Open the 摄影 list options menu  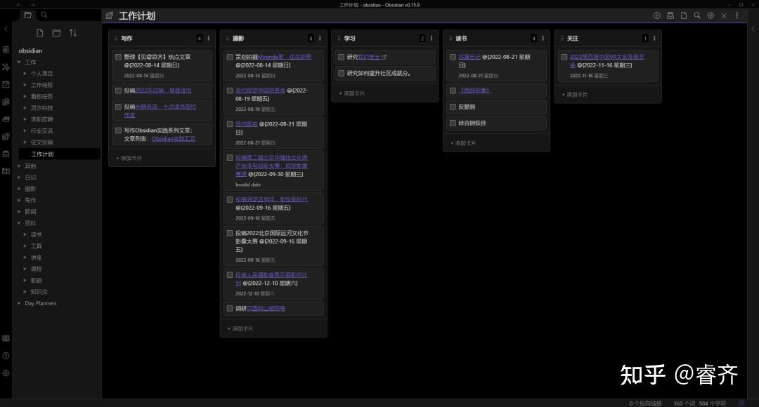pos(320,38)
